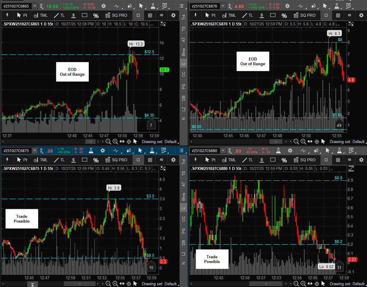The height and width of the screenshot is (287, 367).
Task: Open the Trd side tab in upper sidebar
Action: [183, 17]
